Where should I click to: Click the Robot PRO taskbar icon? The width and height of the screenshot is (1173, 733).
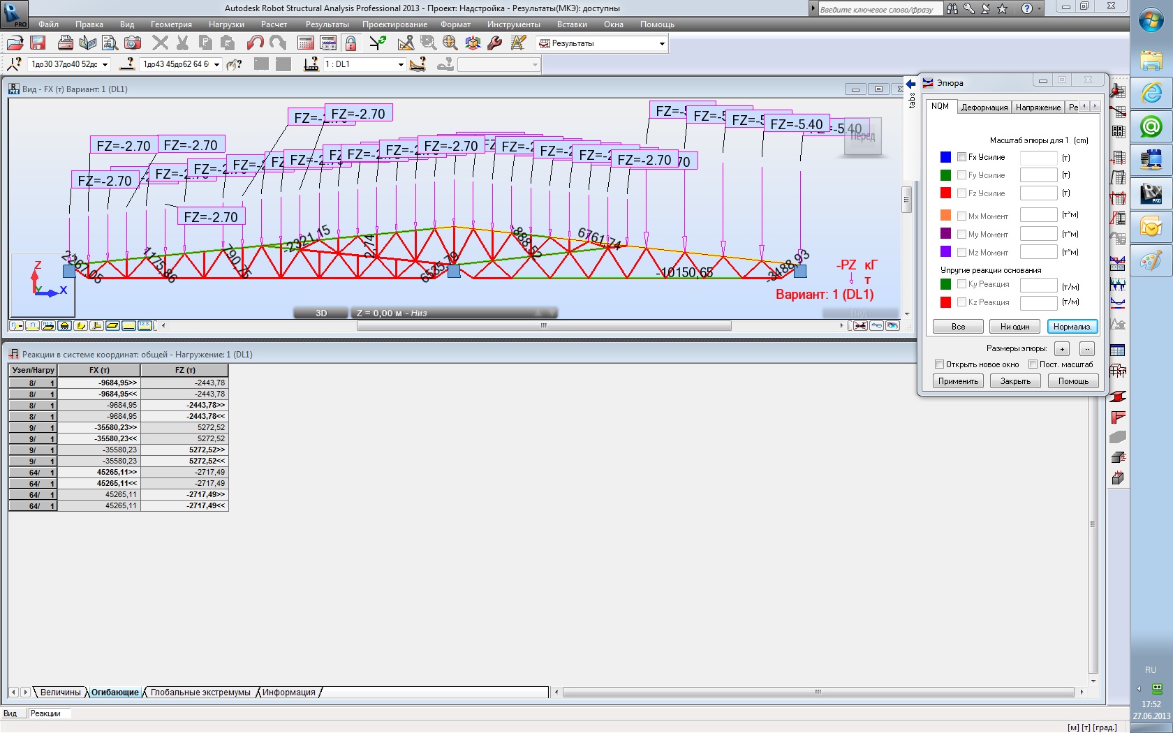click(1151, 193)
